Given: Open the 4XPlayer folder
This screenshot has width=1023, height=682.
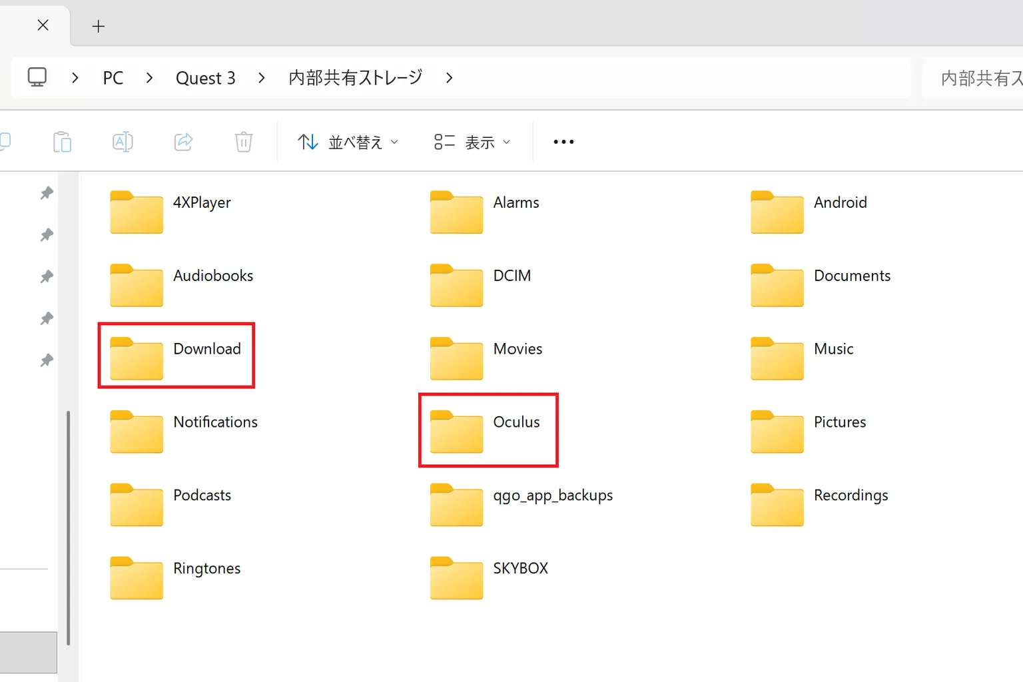Looking at the screenshot, I should [x=170, y=212].
